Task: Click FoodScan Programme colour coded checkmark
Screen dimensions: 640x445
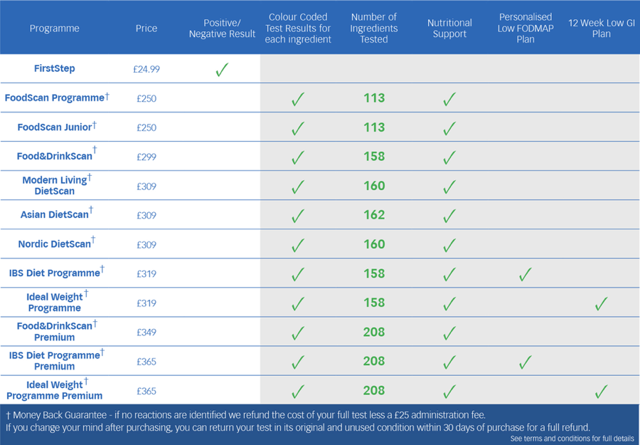Action: pyautogui.click(x=298, y=99)
